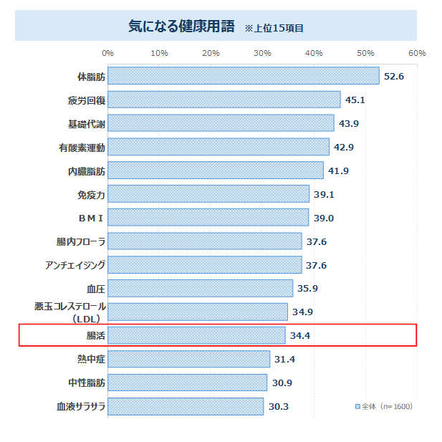Select the 熱中症 bar
This screenshot has height=442, width=442.
click(x=189, y=359)
